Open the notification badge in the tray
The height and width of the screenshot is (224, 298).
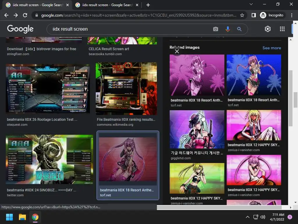coord(290,217)
